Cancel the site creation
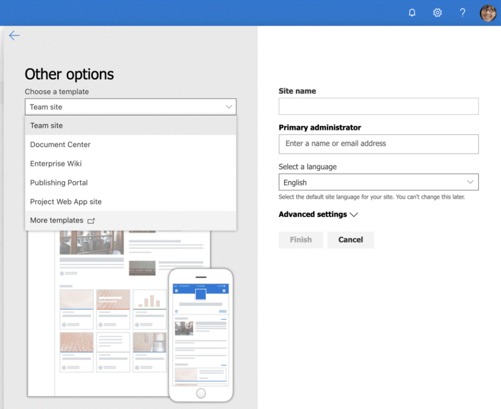The width and height of the screenshot is (501, 409). coord(350,240)
